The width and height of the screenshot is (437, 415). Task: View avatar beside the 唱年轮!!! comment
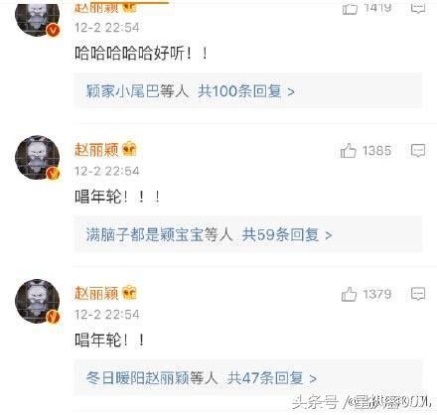point(38,157)
